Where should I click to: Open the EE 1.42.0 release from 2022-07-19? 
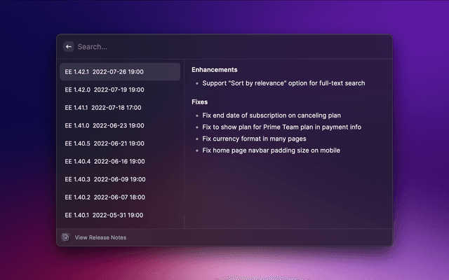point(120,90)
